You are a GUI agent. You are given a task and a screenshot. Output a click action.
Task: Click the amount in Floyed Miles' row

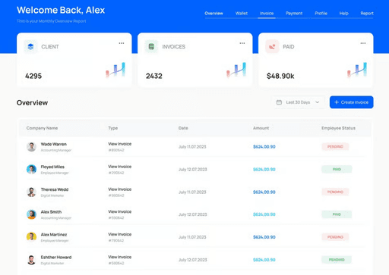264,170
